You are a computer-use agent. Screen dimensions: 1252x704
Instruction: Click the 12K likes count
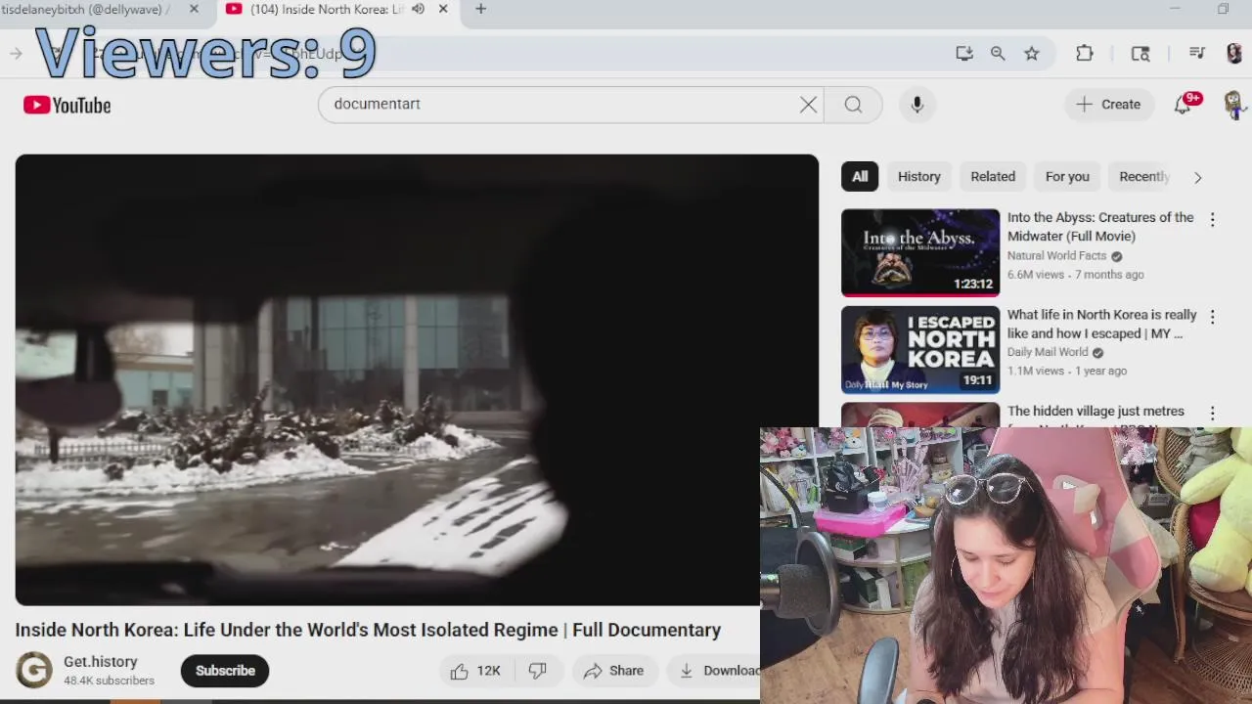[488, 671]
